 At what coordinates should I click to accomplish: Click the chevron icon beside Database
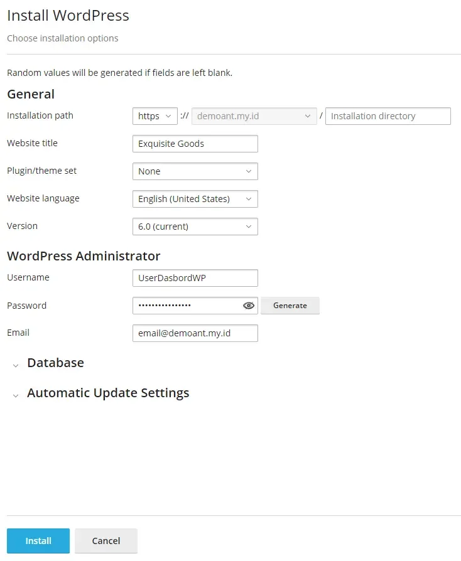click(16, 365)
